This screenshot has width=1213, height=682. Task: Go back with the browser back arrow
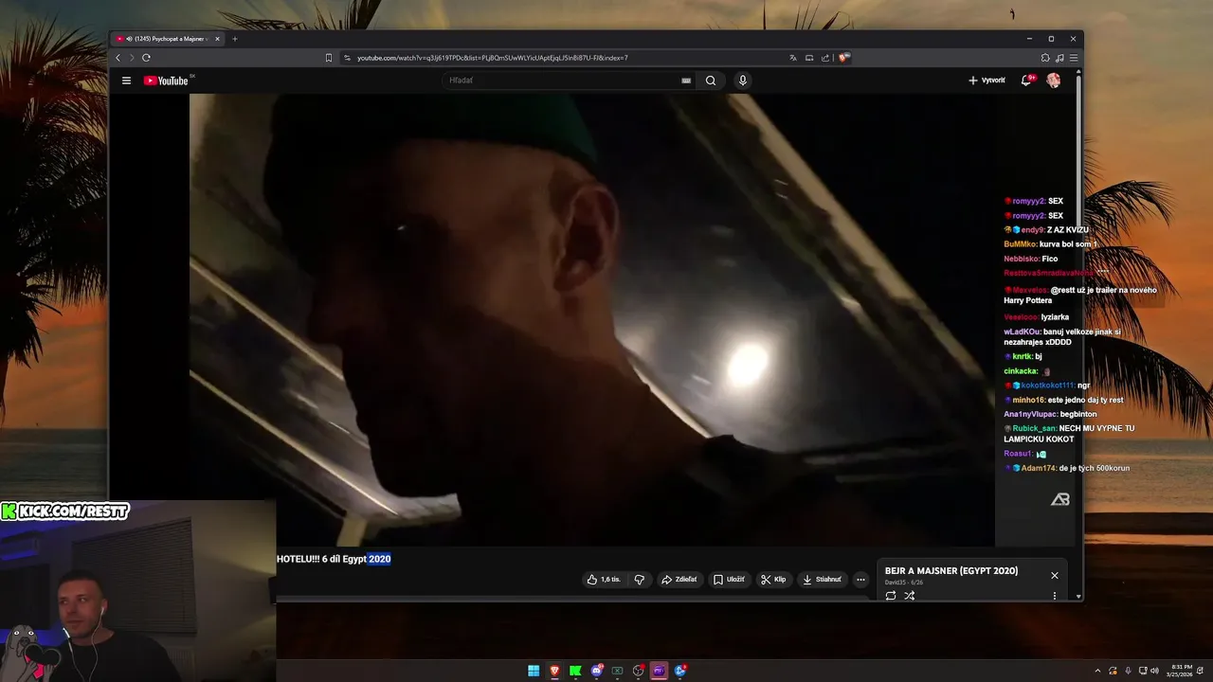[118, 58]
